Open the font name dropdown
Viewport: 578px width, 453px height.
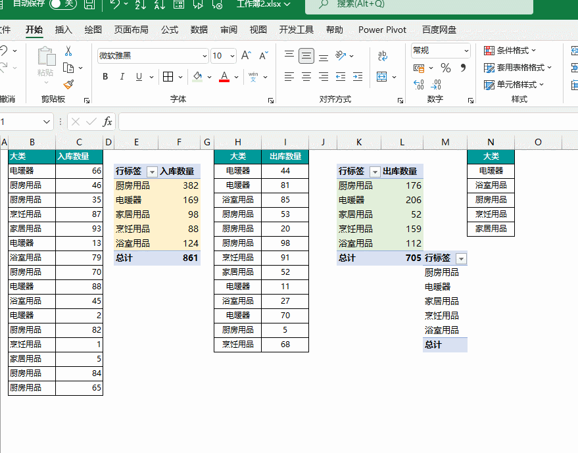[x=204, y=56]
